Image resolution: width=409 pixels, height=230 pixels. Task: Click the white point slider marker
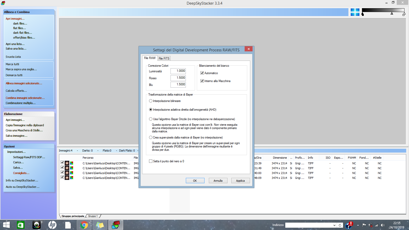pos(404,14)
